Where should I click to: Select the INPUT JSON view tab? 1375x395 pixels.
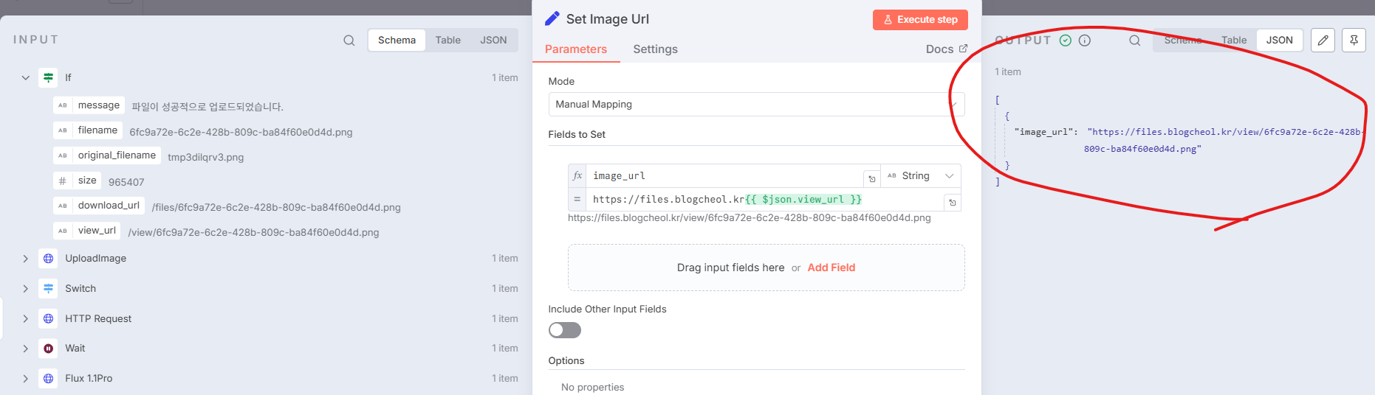(493, 41)
